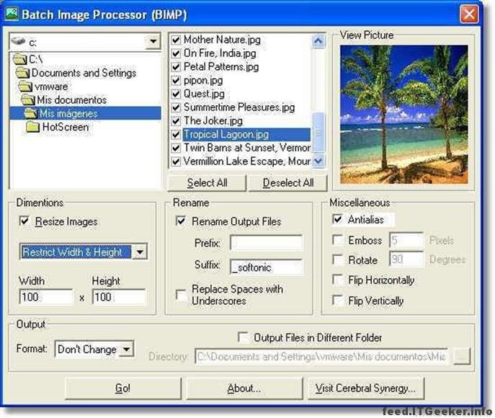Select Mis documentos folder name in tree
Screen dimensions: 495x418
click(71, 99)
